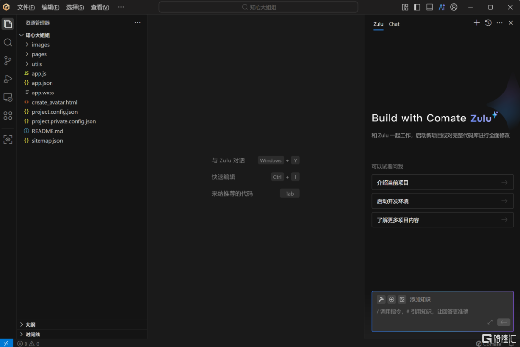Open the Run and Debug view
This screenshot has width=520, height=347.
tap(8, 79)
